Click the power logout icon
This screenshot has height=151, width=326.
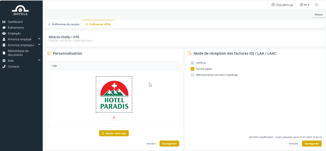[316, 5]
